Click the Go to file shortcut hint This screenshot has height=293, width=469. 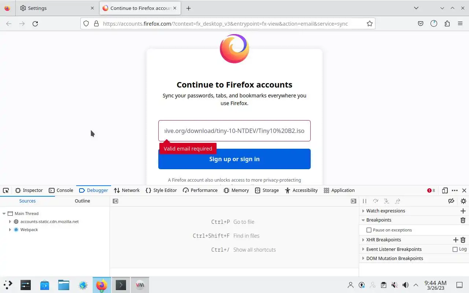pyautogui.click(x=233, y=222)
